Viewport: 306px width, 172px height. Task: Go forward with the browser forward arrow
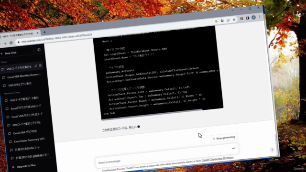click(x=5, y=43)
